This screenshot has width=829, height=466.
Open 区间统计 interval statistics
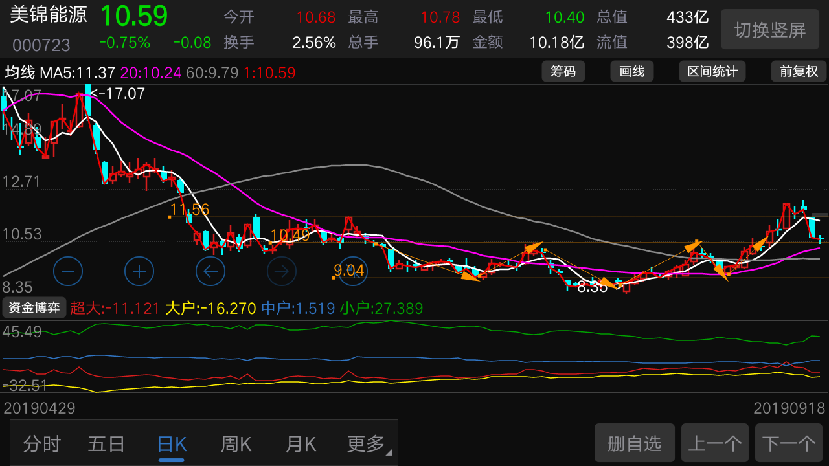tap(712, 71)
